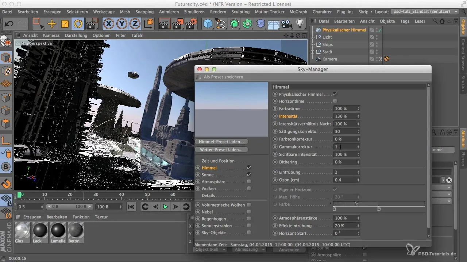Open the array modeling objects icon
The width and height of the screenshot is (467, 262).
tap(247, 24)
